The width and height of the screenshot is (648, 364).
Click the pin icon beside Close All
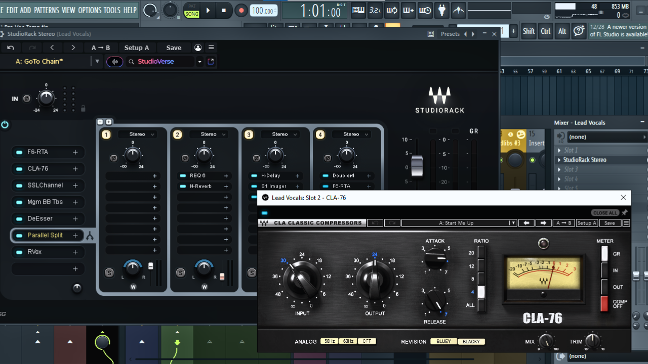pyautogui.click(x=625, y=213)
